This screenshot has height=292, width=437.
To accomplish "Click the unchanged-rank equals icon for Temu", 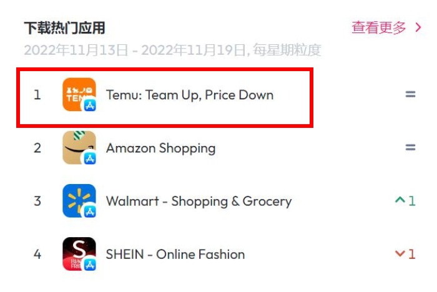I will point(410,94).
